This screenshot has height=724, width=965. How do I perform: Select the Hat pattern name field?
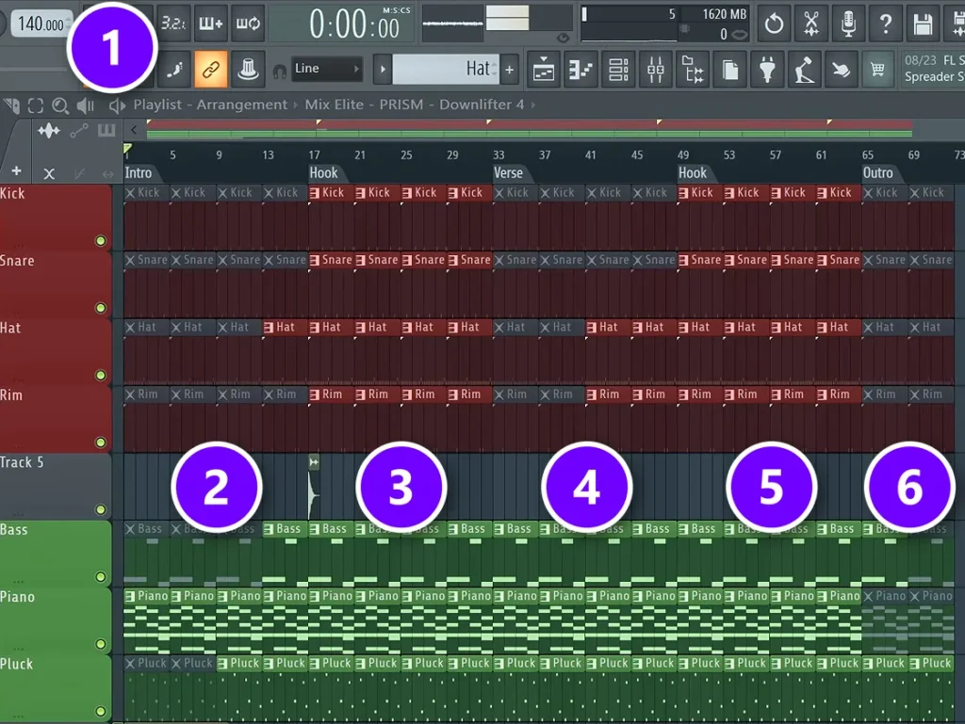pos(446,69)
